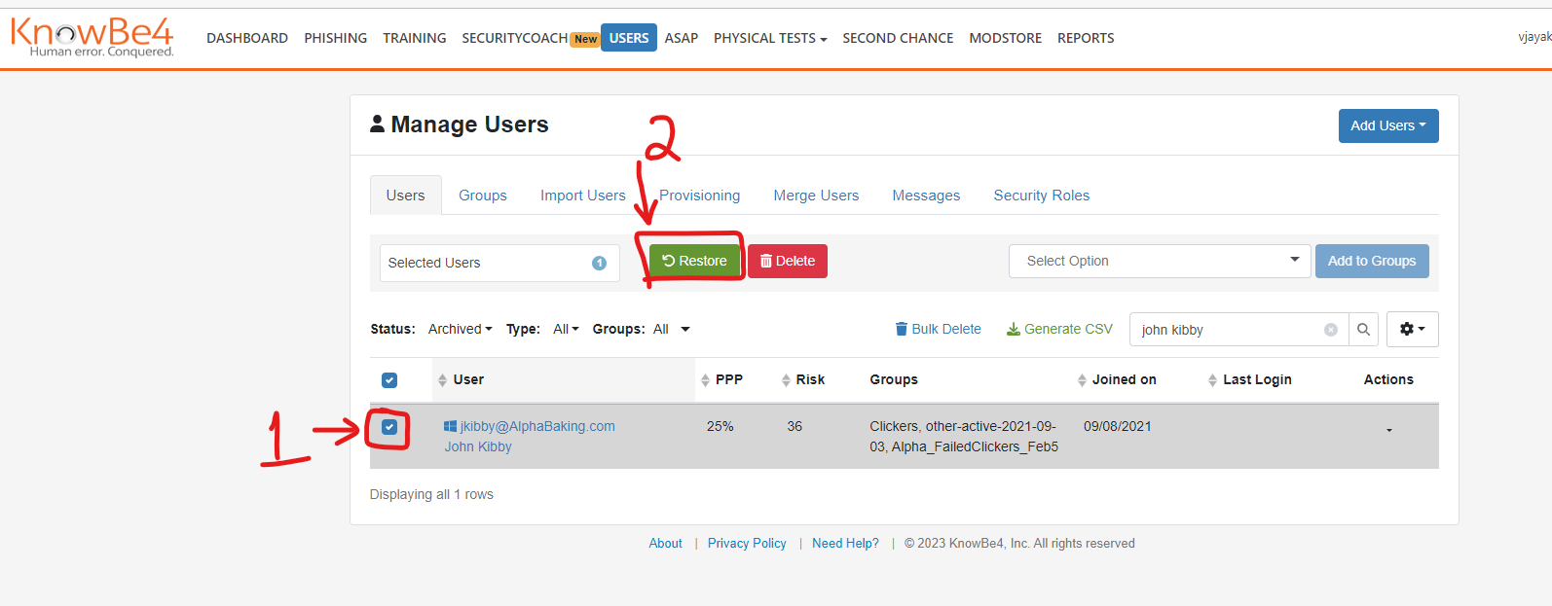Click the KnowBe4 logo
This screenshot has height=606, width=1552.
[92, 37]
